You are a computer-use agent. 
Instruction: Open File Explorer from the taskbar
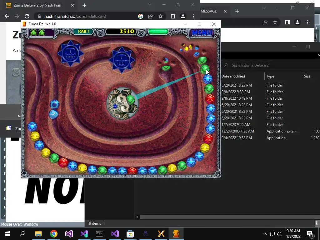[38, 234]
